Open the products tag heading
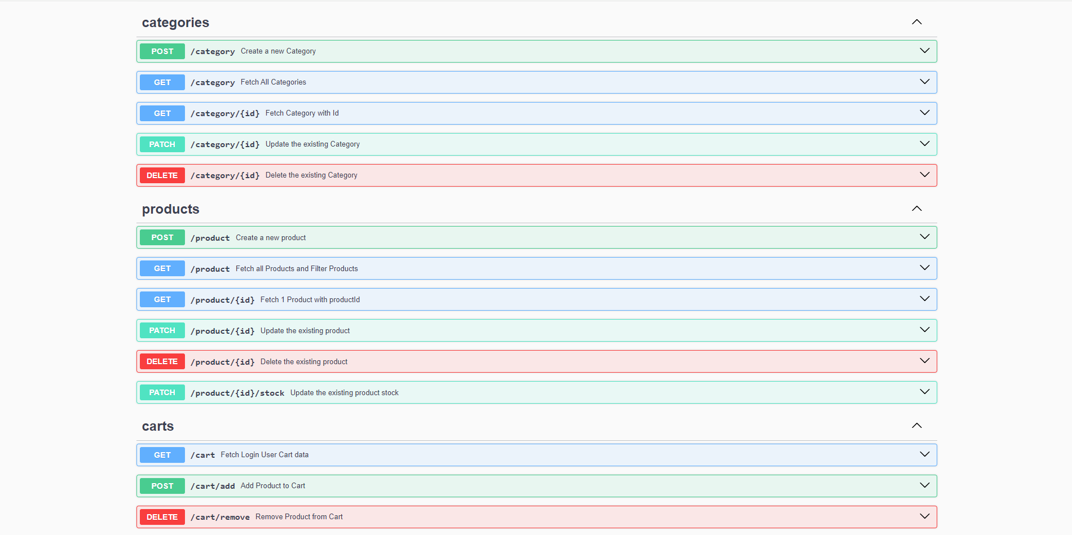This screenshot has width=1072, height=535. click(x=171, y=209)
